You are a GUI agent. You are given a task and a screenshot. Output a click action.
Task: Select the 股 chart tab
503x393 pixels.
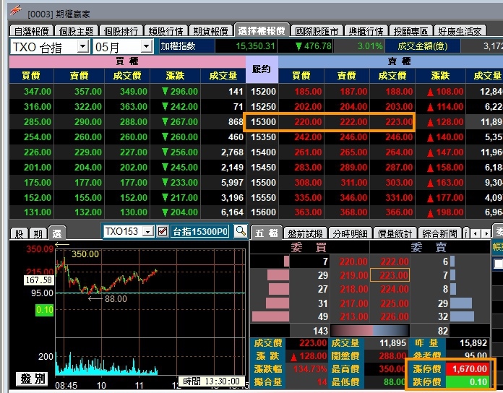pyautogui.click(x=20, y=233)
